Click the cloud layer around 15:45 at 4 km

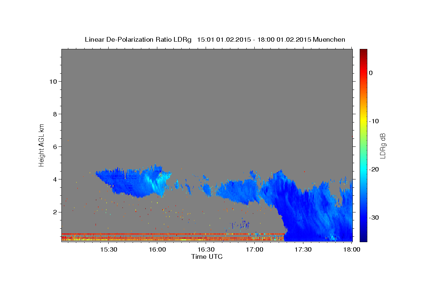click(133, 181)
